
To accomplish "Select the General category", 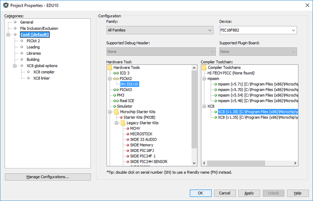I will pos(26,22).
